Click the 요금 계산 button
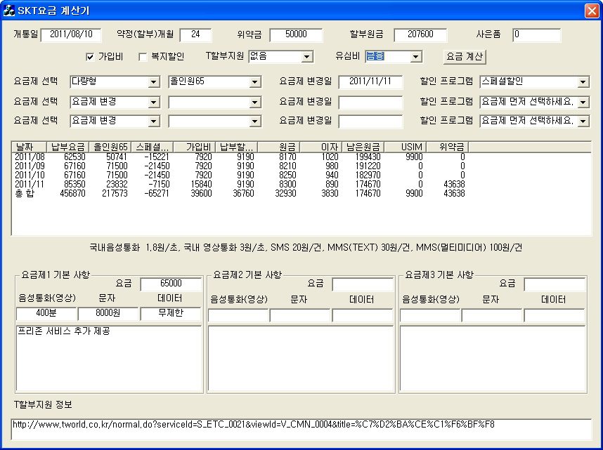This screenshot has width=603, height=450. point(465,57)
